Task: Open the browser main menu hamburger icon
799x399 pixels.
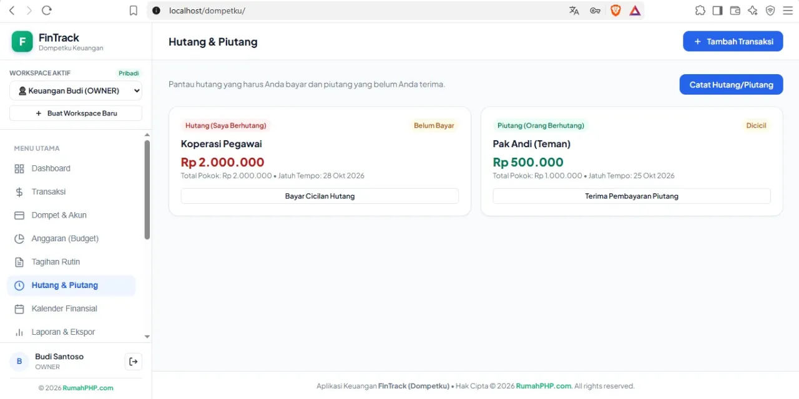Action: coord(787,11)
